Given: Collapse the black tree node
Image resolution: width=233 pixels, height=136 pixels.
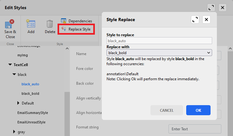Looking at the screenshot, I should [14, 75].
